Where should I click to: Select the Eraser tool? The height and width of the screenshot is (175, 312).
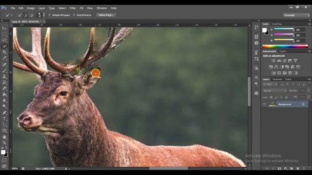pos(4,88)
